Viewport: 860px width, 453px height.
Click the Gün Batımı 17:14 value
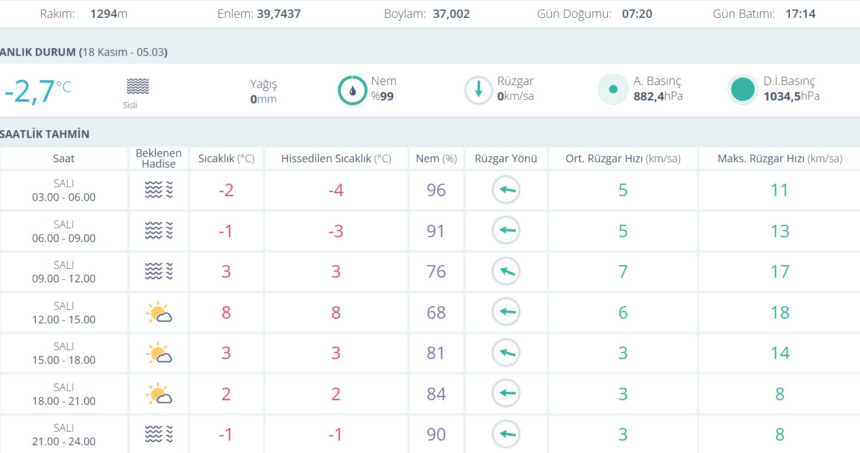800,14
